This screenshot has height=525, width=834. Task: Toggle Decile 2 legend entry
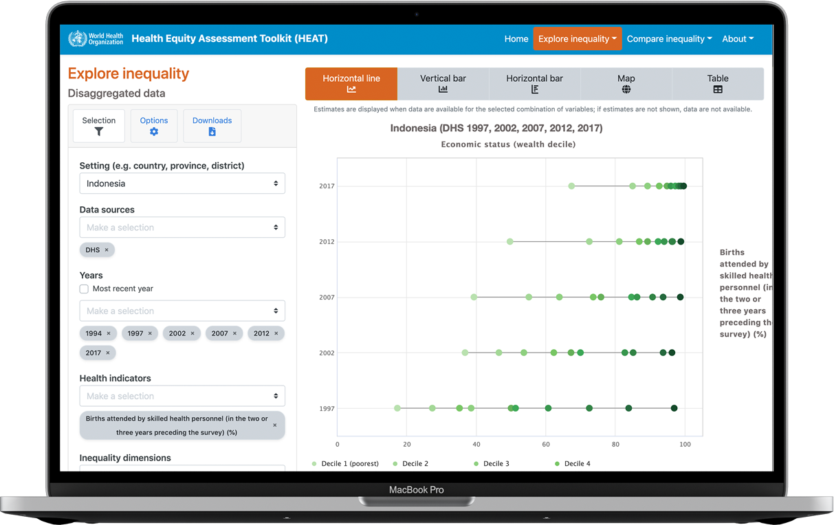pos(410,464)
